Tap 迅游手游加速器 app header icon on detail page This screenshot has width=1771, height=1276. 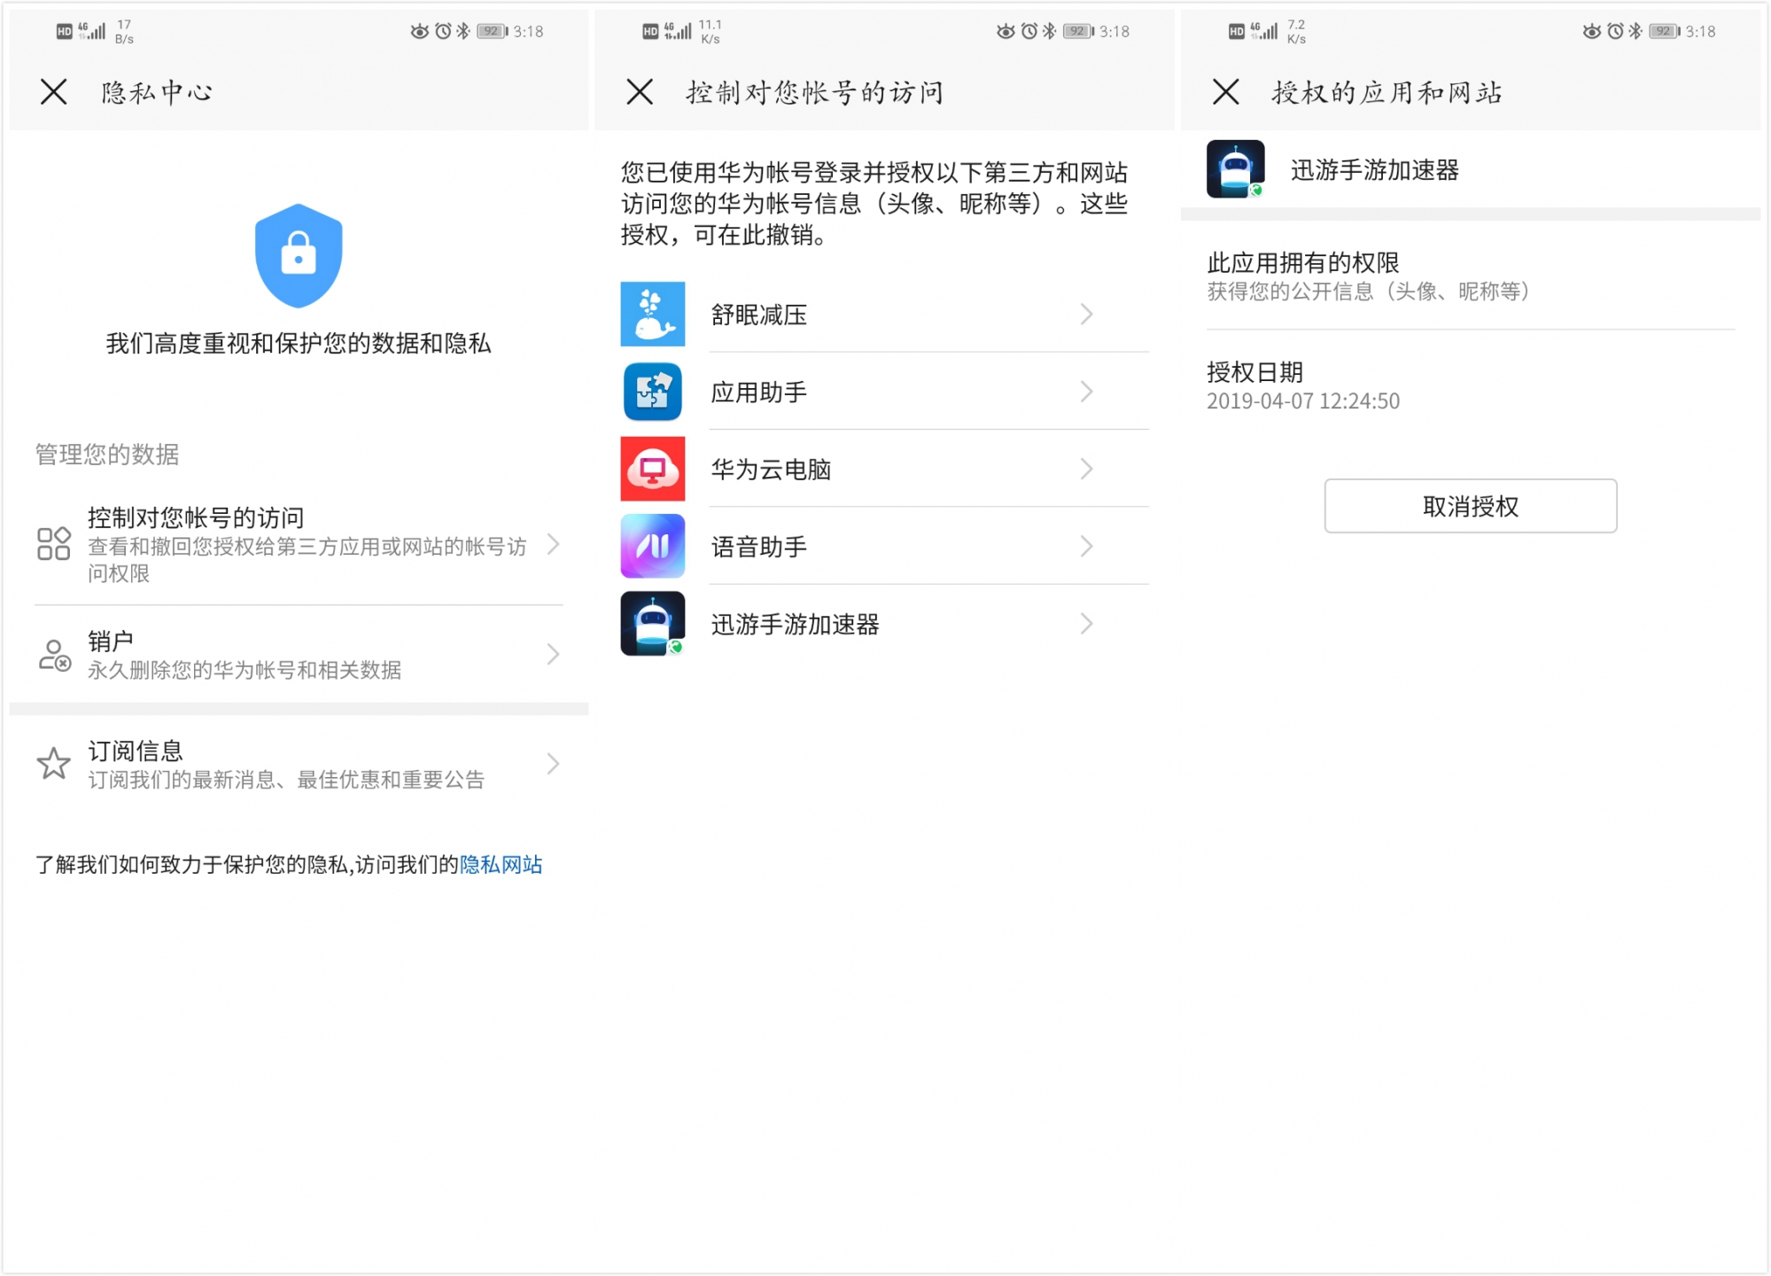point(1235,169)
